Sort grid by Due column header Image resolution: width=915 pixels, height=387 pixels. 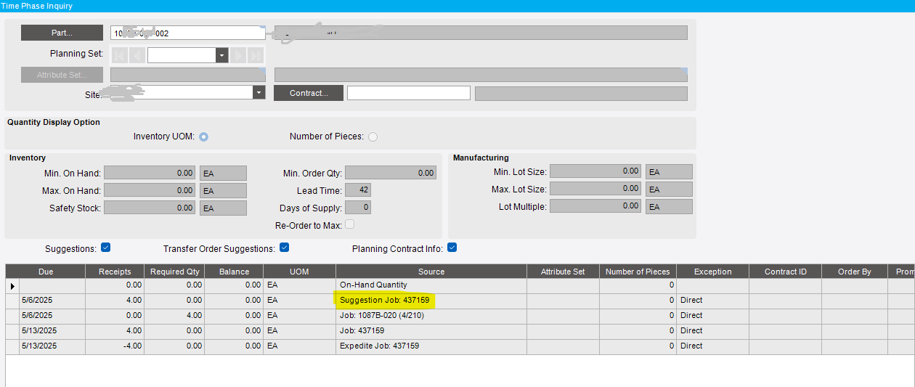(46, 272)
